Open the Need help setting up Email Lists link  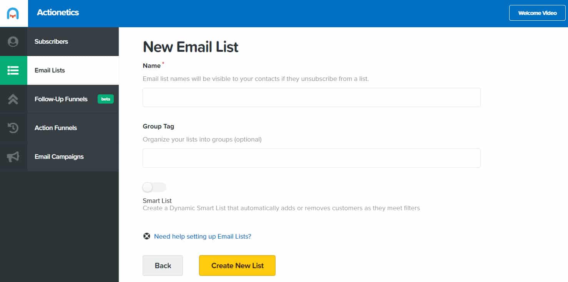[203, 236]
